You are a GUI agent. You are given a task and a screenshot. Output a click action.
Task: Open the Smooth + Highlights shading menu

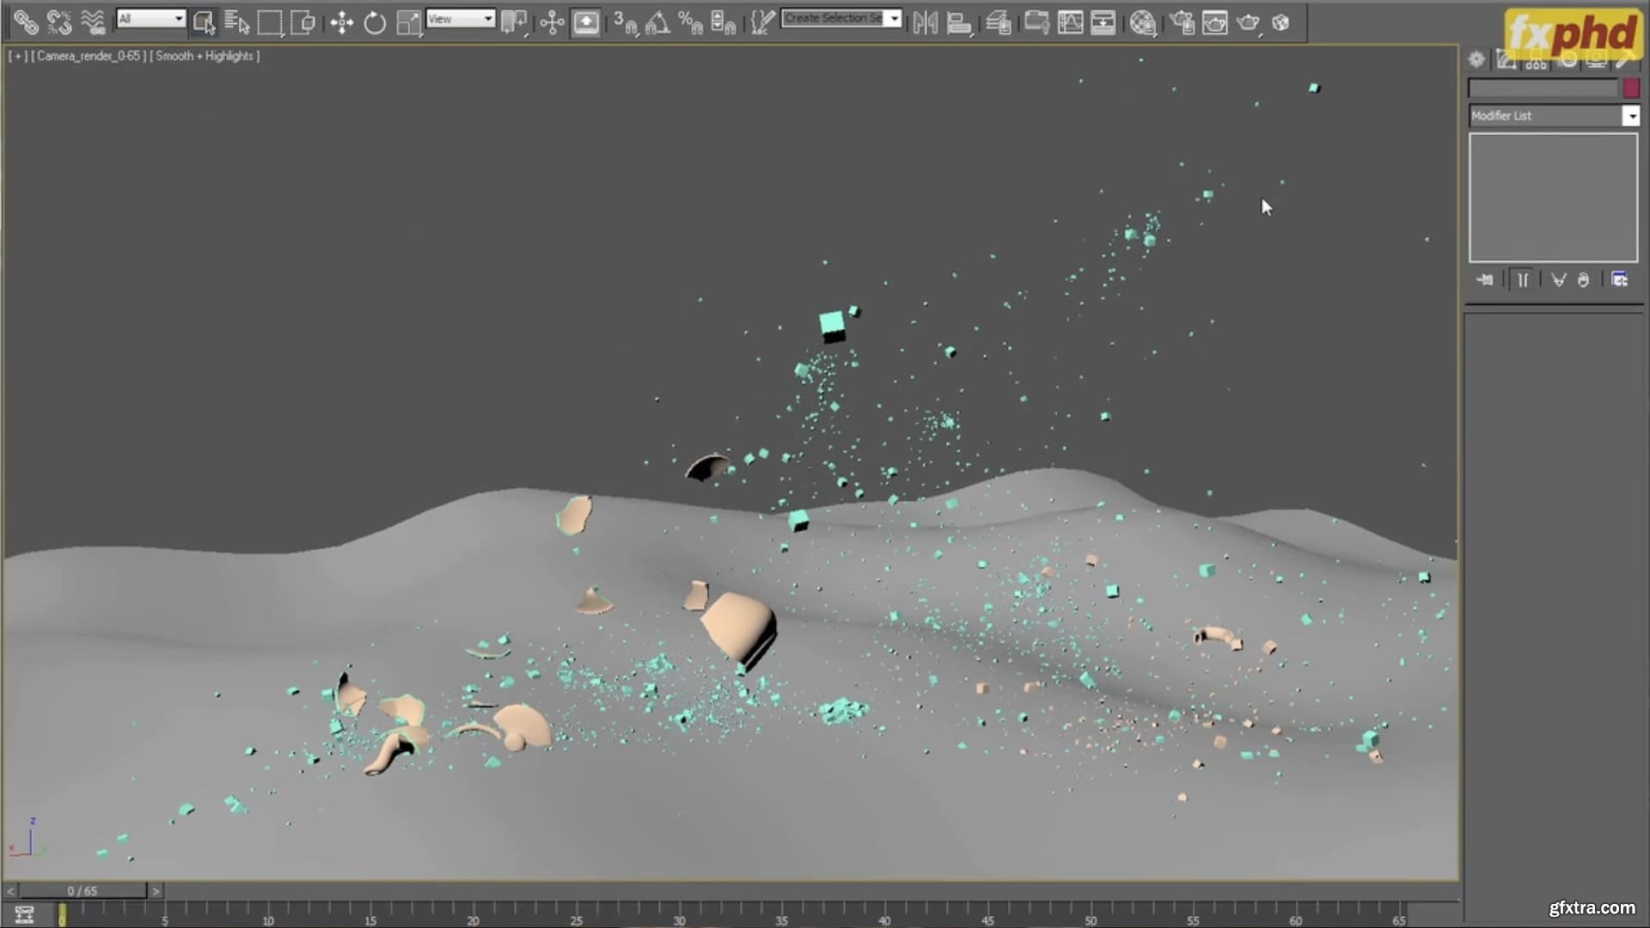point(205,56)
